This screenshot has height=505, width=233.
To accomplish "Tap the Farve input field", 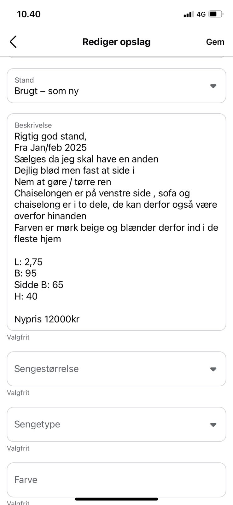I will click(x=116, y=480).
